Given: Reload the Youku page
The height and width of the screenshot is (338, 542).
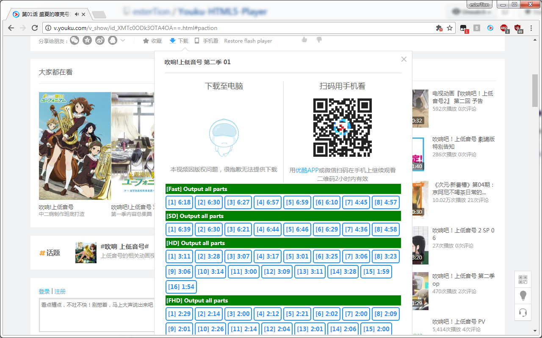Looking at the screenshot, I should 35,28.
